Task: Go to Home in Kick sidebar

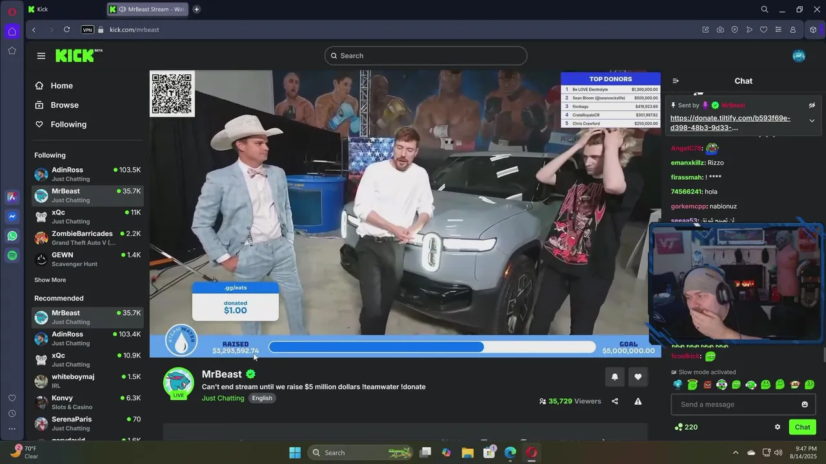Action: coord(55,86)
